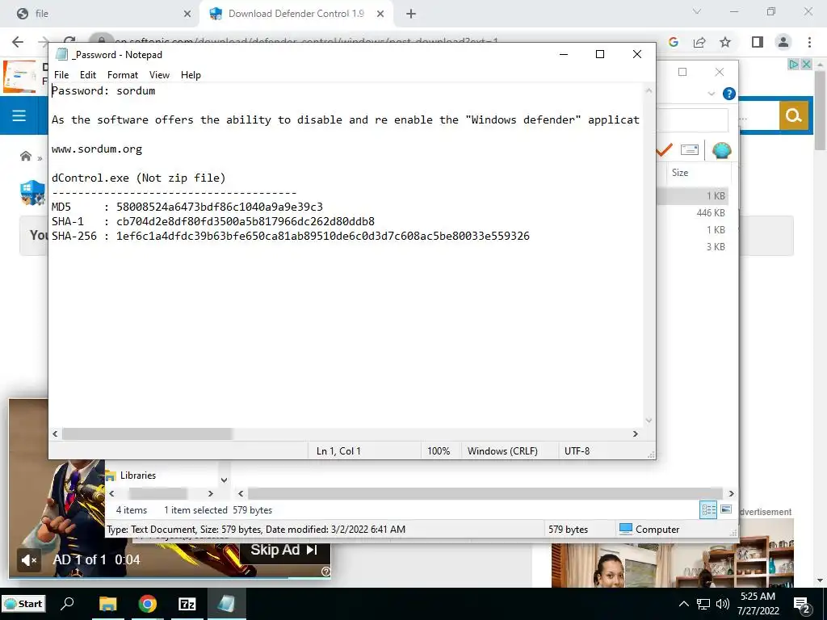Switch to Notepad in the taskbar
This screenshot has width=827, height=620.
226,604
